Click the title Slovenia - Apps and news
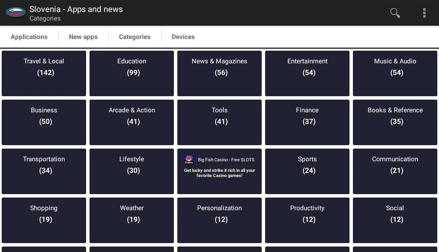Viewport: 439px width, 252px height. pyautogui.click(x=76, y=9)
